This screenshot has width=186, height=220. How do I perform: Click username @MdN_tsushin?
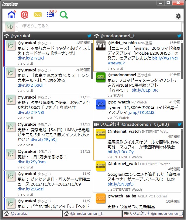click(122, 43)
